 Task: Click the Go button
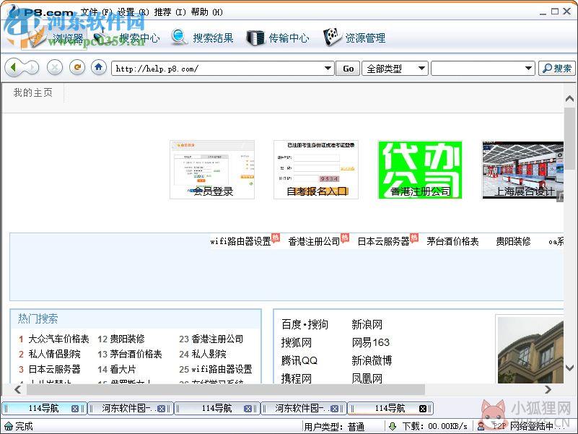point(348,69)
